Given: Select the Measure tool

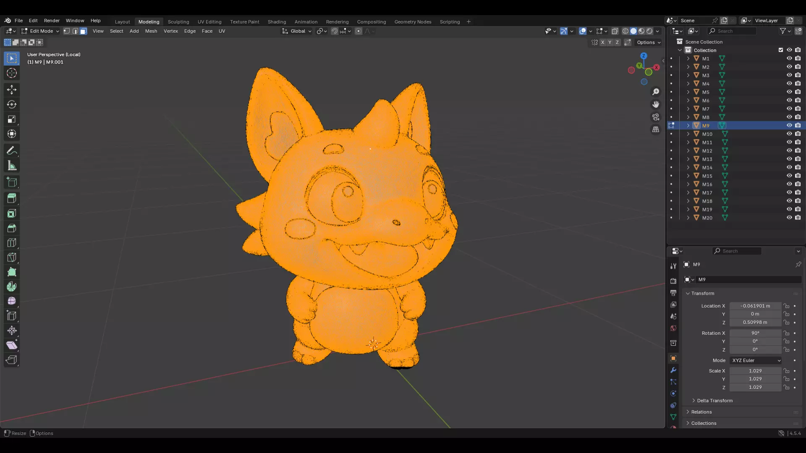Looking at the screenshot, I should (12, 166).
